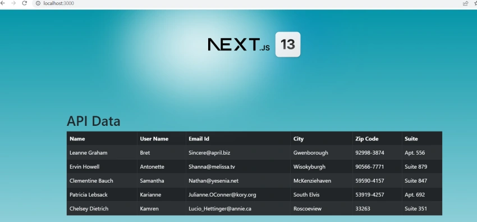Image resolution: width=477 pixels, height=222 pixels.
Task: Click the Samantha username cell
Action: click(162, 180)
